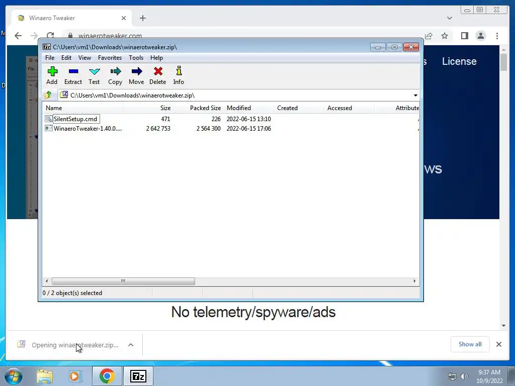515x386 pixels.
Task: Click the red Delete icon
Action: coord(158,71)
